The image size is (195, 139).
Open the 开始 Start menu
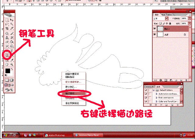pos(11,135)
